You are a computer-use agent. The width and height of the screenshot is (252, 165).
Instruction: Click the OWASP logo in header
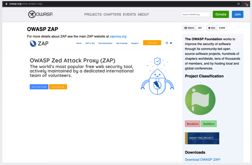click(x=40, y=14)
